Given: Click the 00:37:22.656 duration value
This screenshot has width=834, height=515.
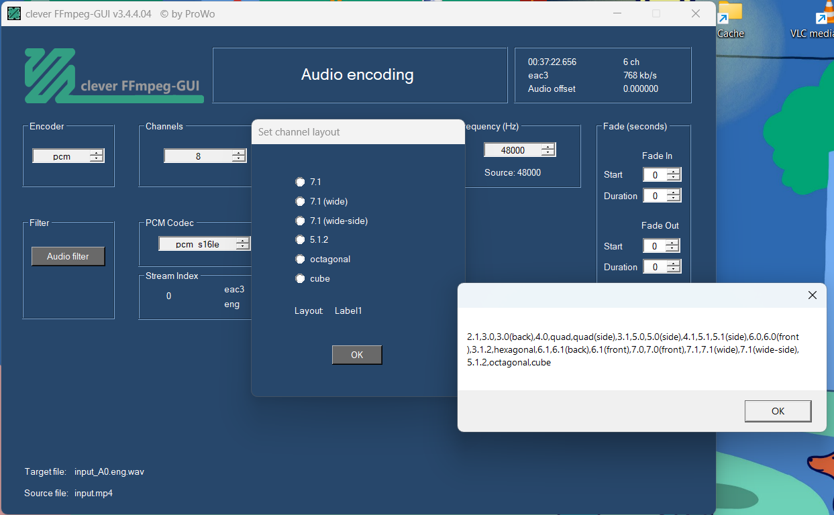Looking at the screenshot, I should tap(552, 62).
